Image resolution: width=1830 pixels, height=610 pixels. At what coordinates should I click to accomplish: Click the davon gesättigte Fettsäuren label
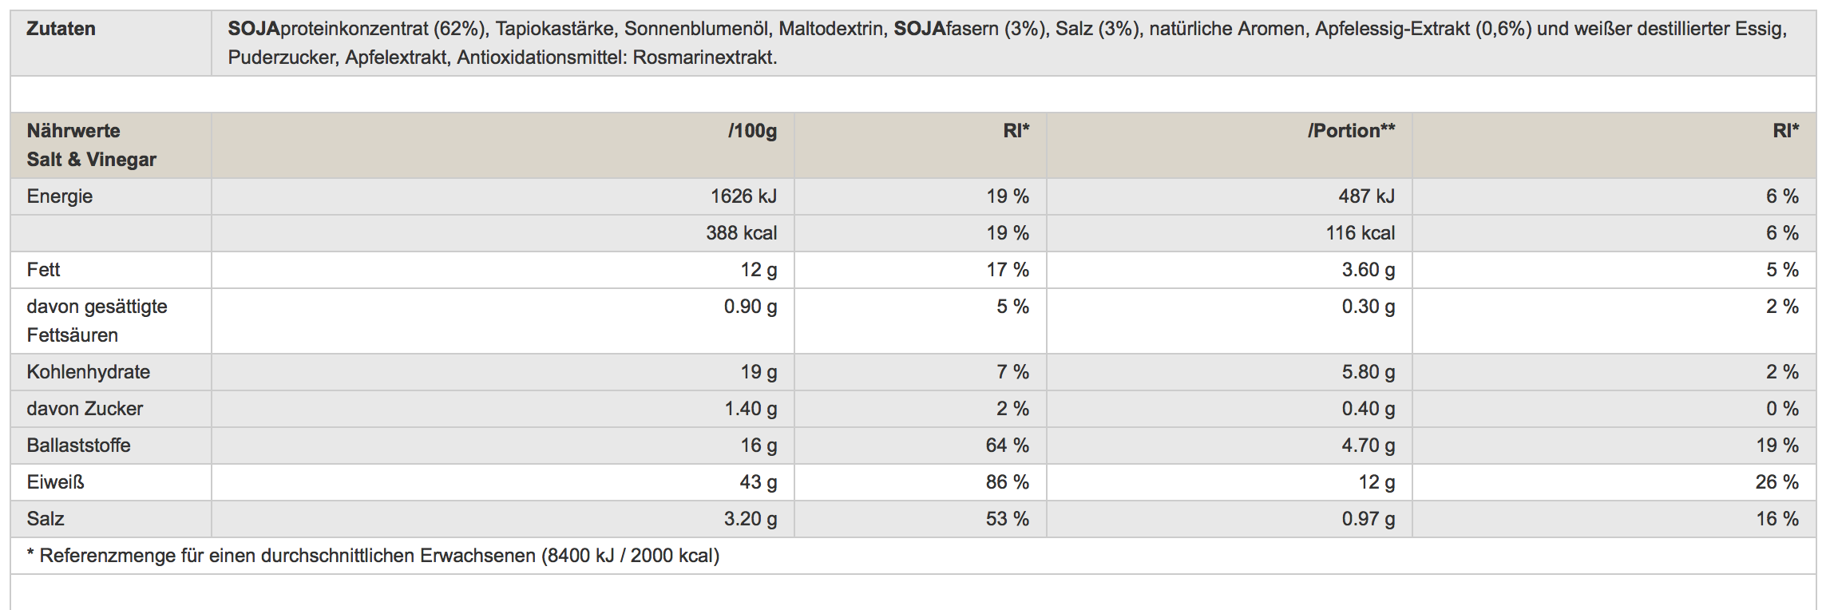[97, 320]
